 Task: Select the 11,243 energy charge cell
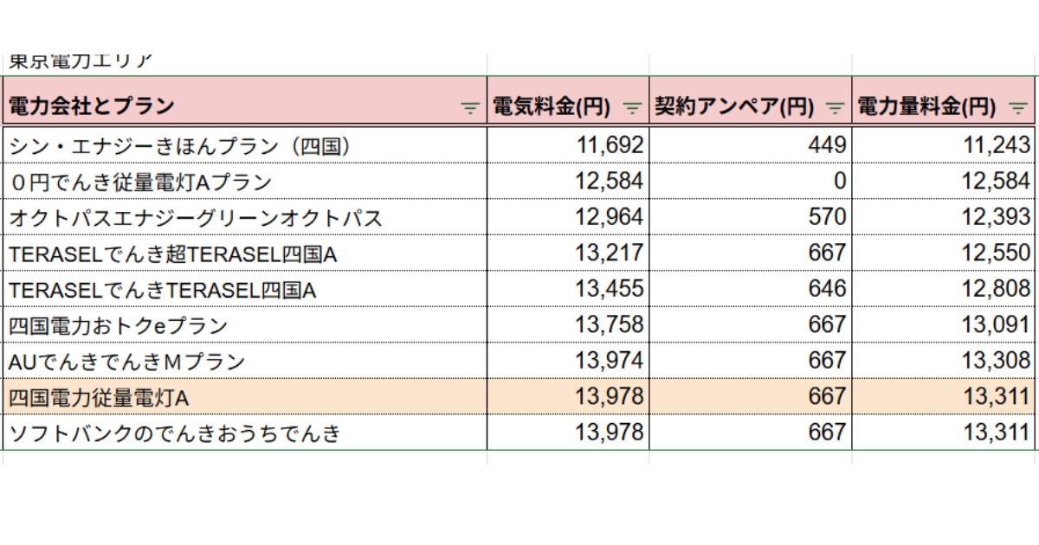[944, 145]
